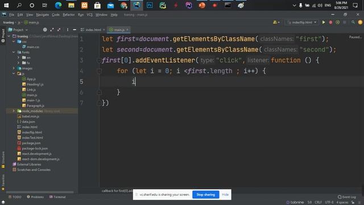The height and width of the screenshot is (205, 364).
Task: Open the Structure sidebar tool tab
Action: pos(3,159)
